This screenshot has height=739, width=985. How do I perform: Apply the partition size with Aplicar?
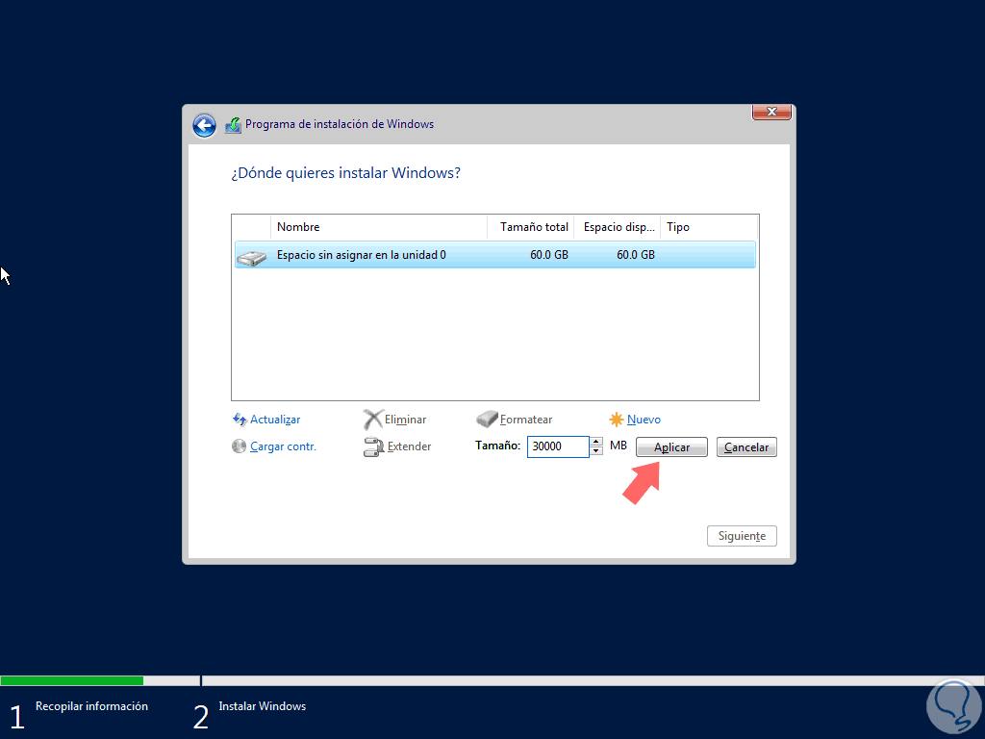click(671, 446)
